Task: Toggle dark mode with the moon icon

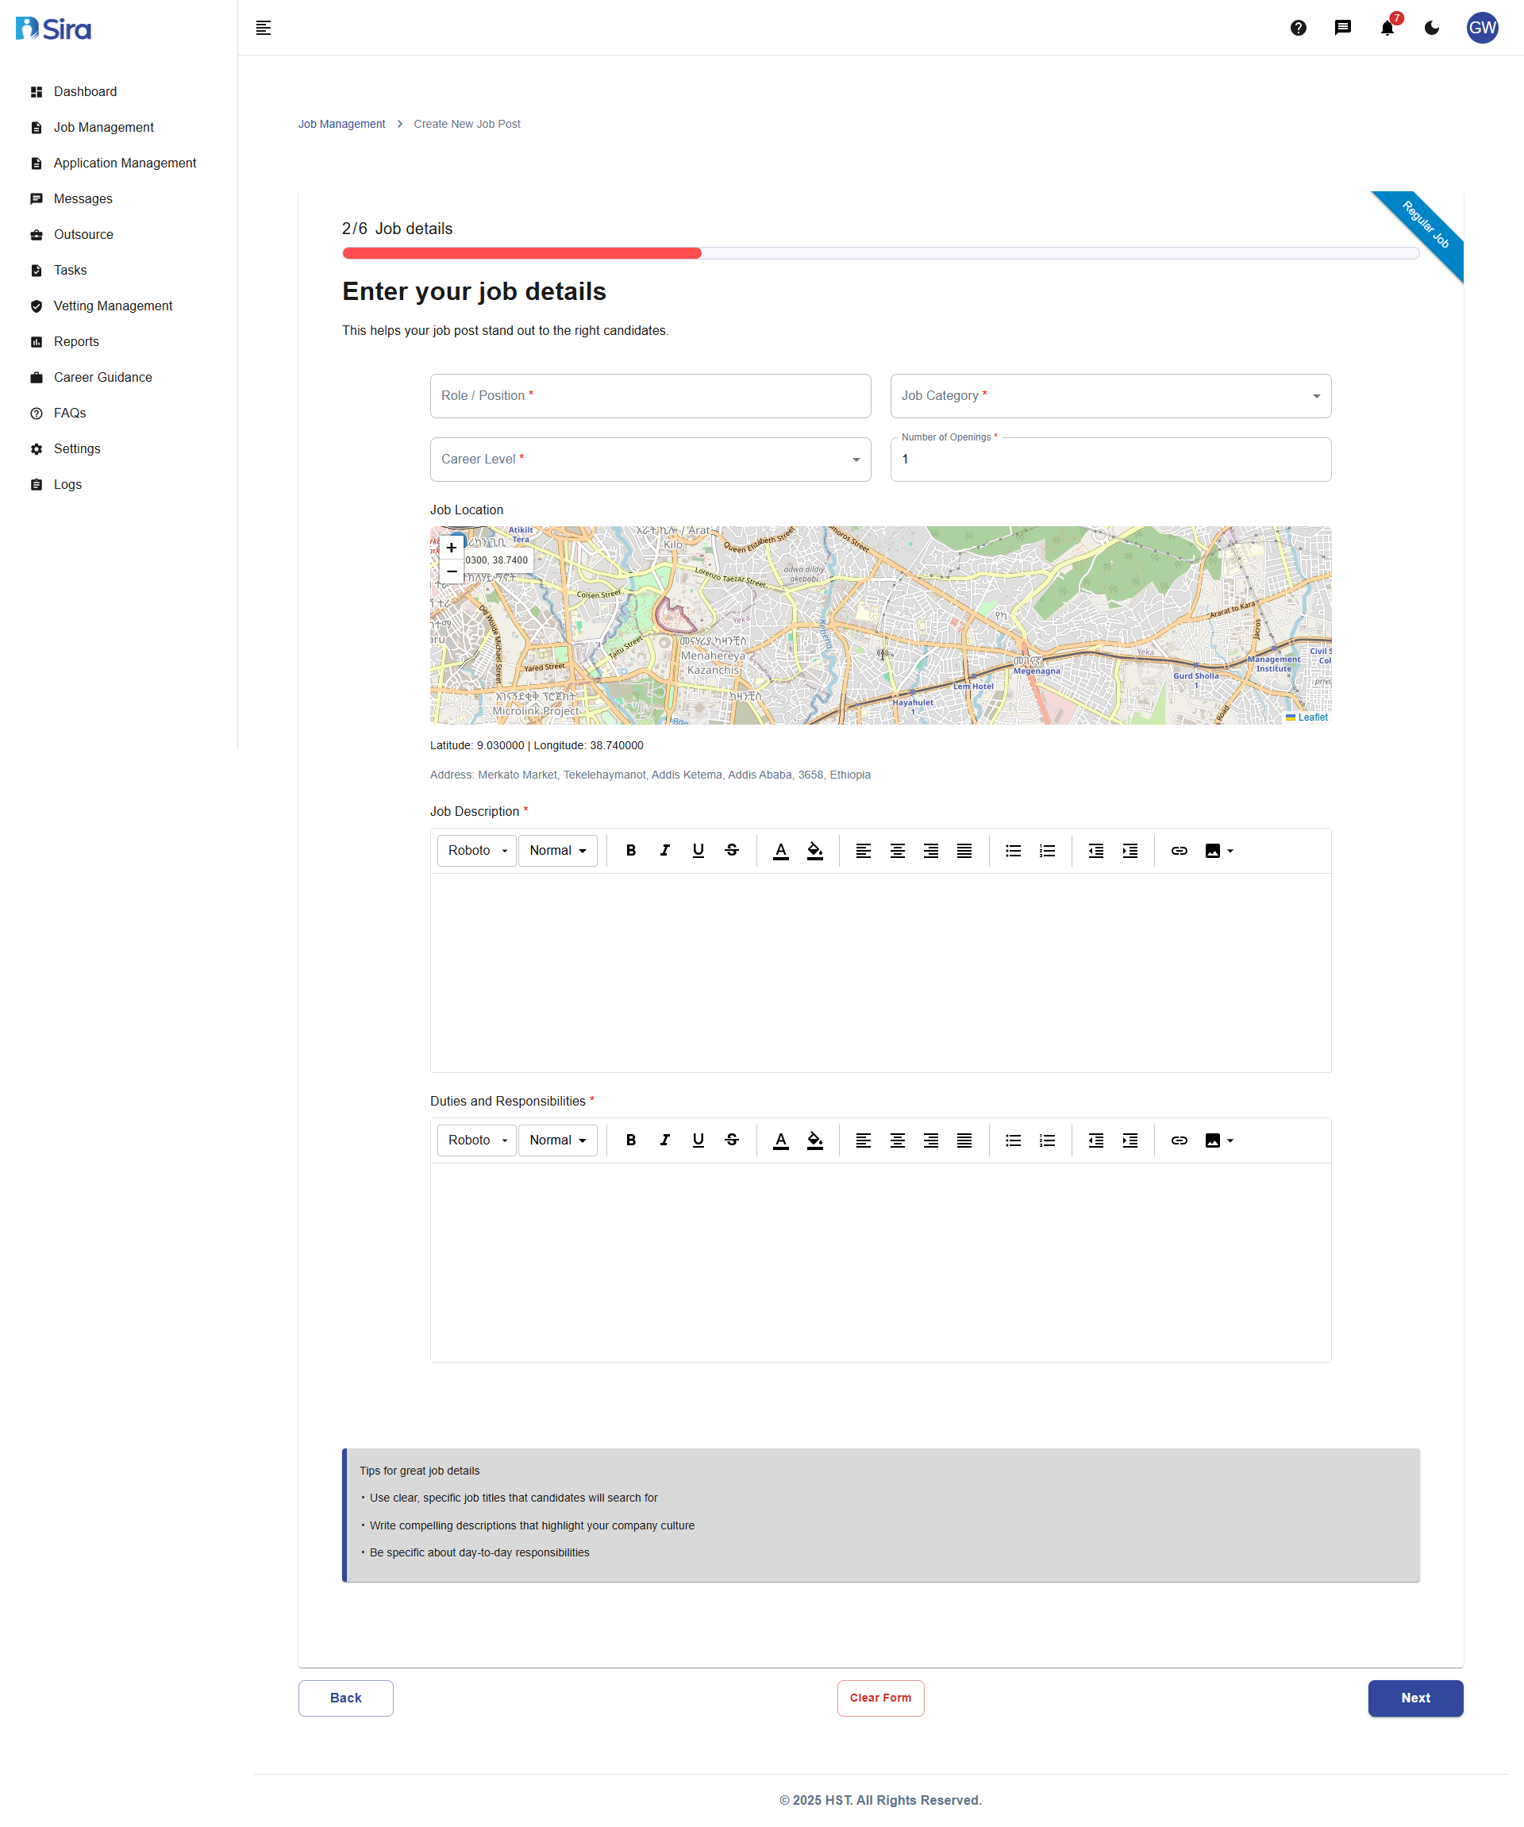Action: coord(1431,28)
